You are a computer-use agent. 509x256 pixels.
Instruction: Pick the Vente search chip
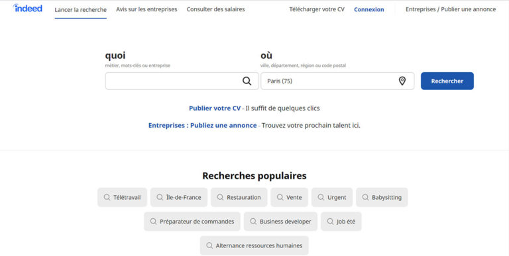click(x=289, y=197)
